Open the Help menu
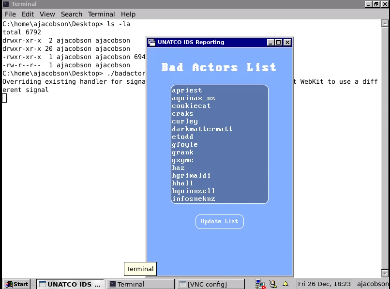The width and height of the screenshot is (390, 289). (x=128, y=14)
